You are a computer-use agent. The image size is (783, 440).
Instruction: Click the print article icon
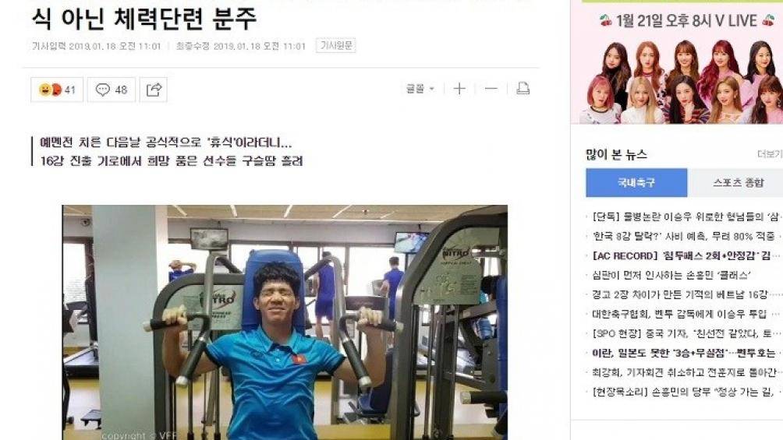click(523, 89)
